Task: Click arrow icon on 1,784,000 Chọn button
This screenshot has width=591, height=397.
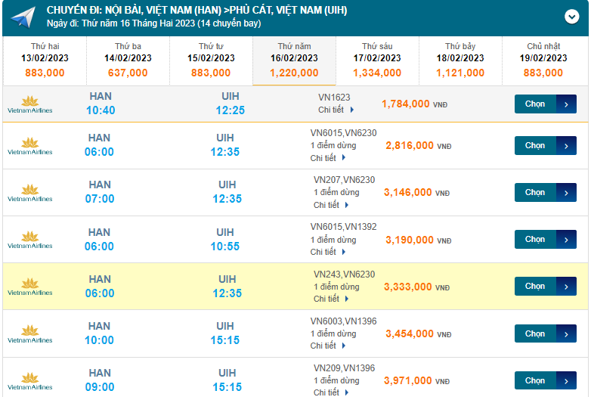Action: pos(566,104)
